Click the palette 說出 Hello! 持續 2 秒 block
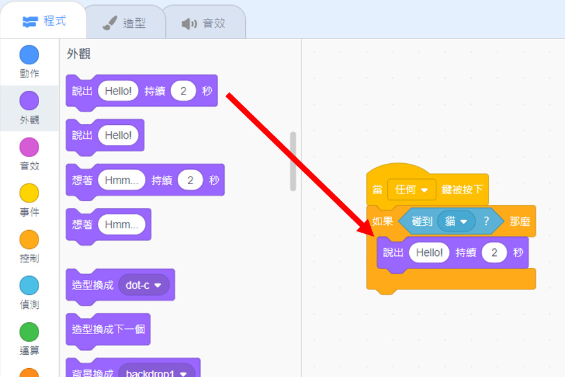This screenshot has width=565, height=377. tap(142, 91)
